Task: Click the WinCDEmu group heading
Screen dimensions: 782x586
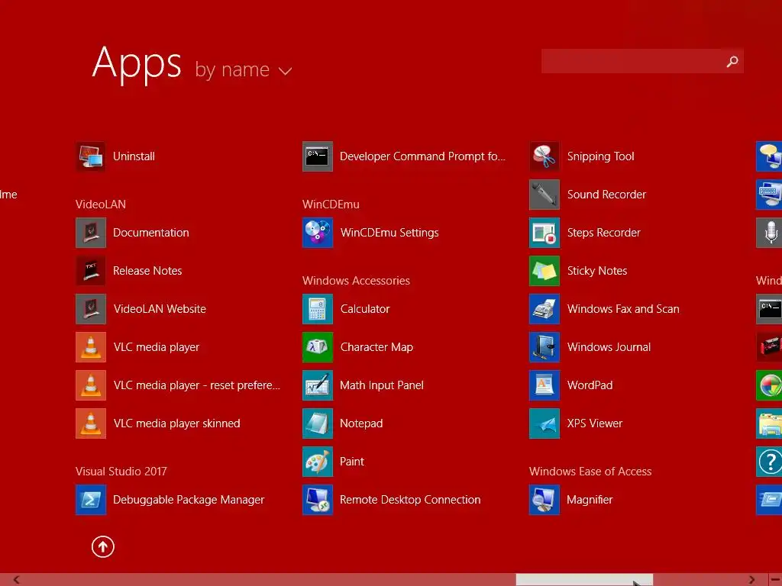Action: 331,204
